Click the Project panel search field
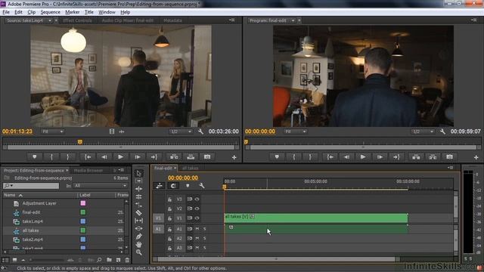 (x=31, y=186)
